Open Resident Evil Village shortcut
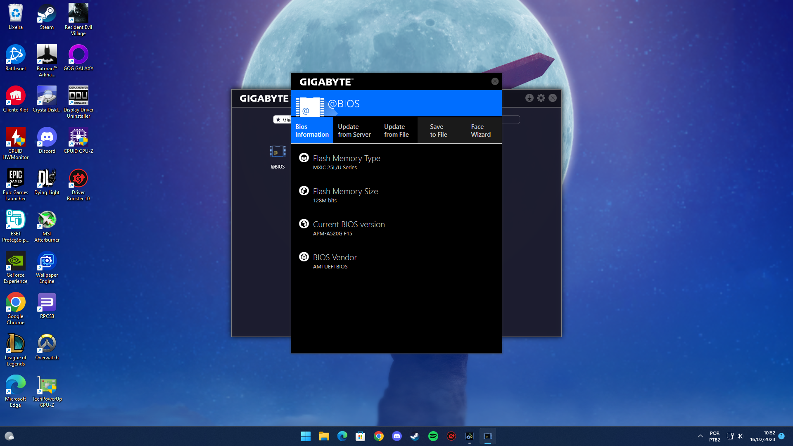This screenshot has height=446, width=793. pos(78,19)
